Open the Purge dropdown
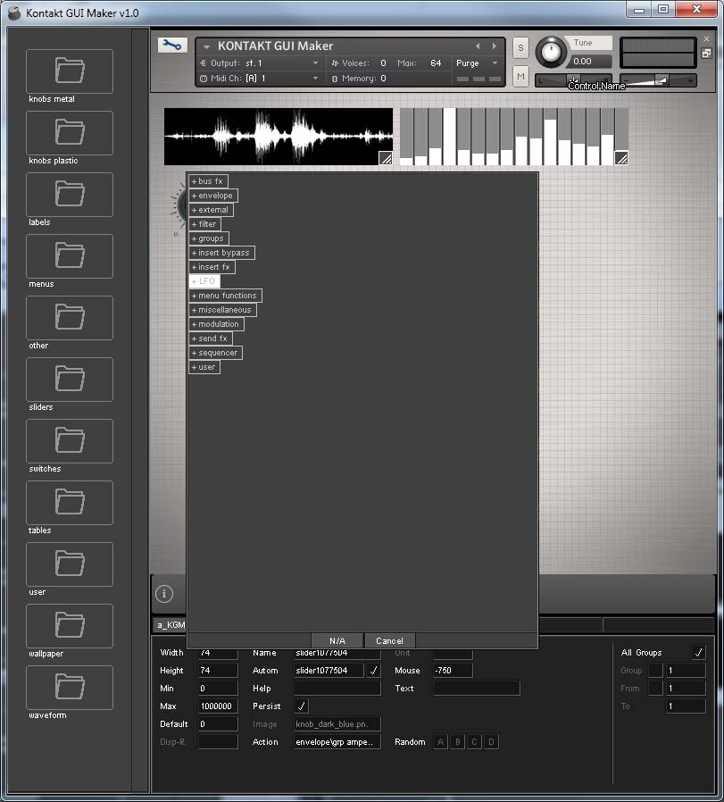Viewport: 724px width, 802px height. coord(478,63)
